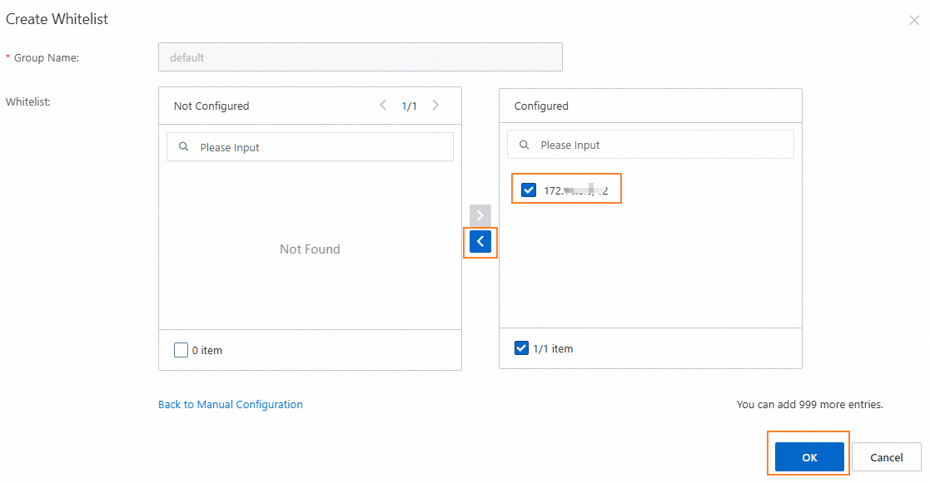The image size is (930, 483).
Task: Type in Not Configured search box
Action: pos(321,147)
